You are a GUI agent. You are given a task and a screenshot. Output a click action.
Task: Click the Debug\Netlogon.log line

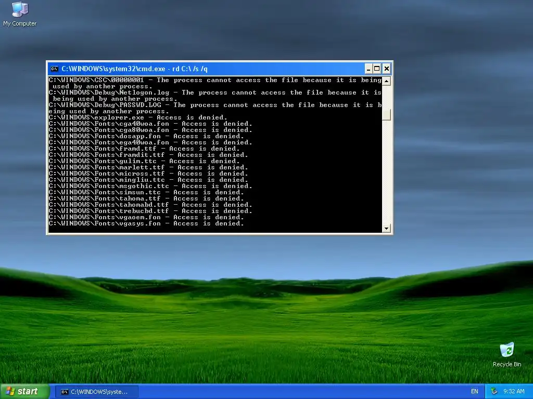[215, 96]
